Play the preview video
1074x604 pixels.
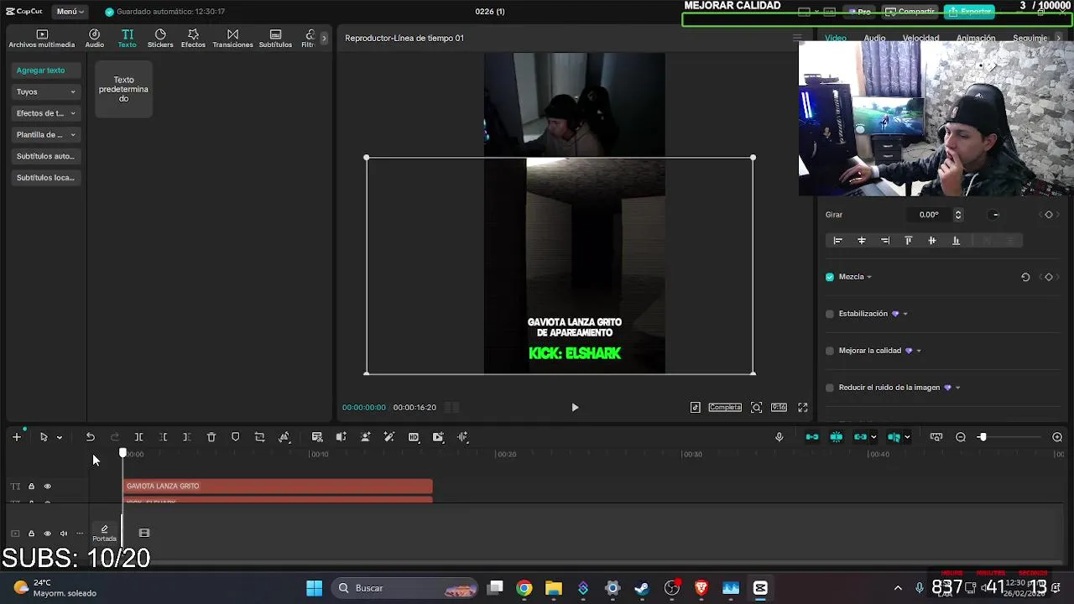(575, 408)
